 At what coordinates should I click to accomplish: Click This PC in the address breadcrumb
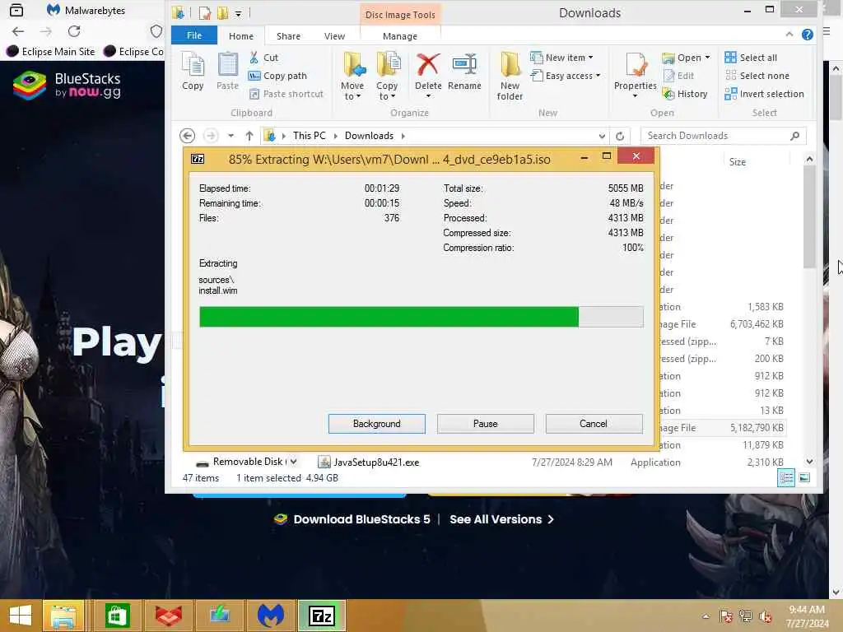[310, 136]
